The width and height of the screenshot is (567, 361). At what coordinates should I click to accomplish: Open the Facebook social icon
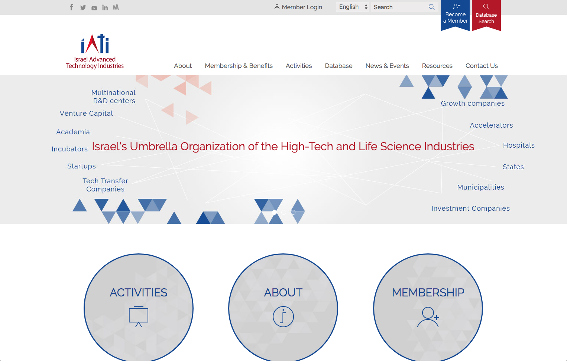pyautogui.click(x=71, y=7)
